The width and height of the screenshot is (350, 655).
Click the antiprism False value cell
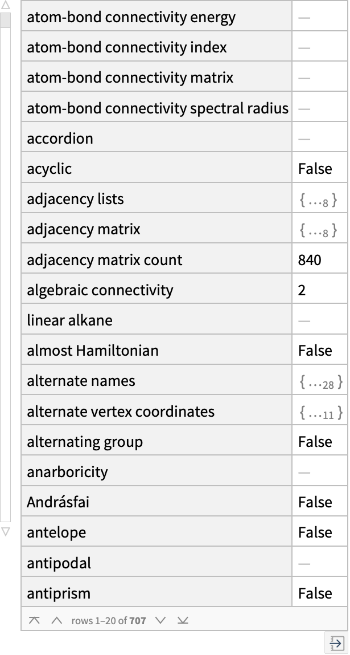319,593
